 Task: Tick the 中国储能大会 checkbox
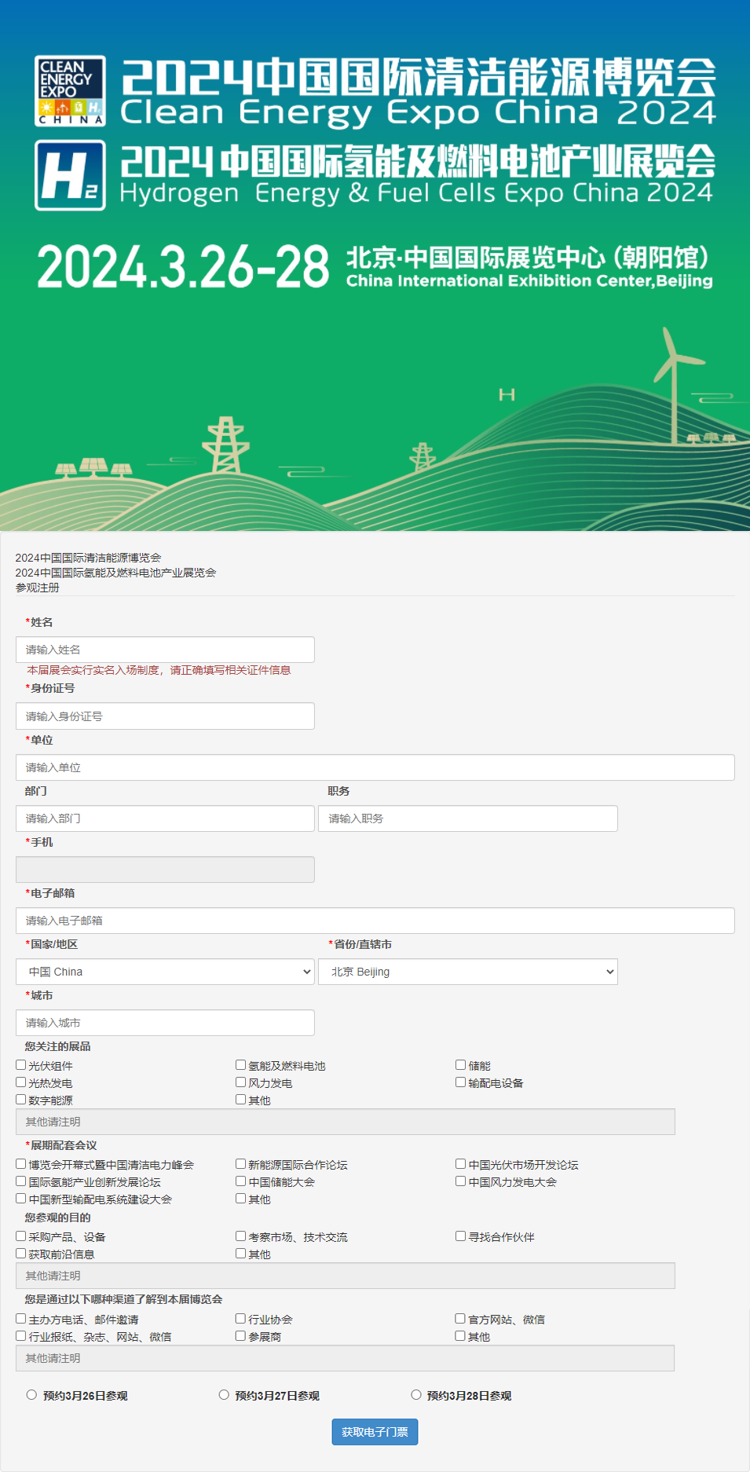point(241,1181)
